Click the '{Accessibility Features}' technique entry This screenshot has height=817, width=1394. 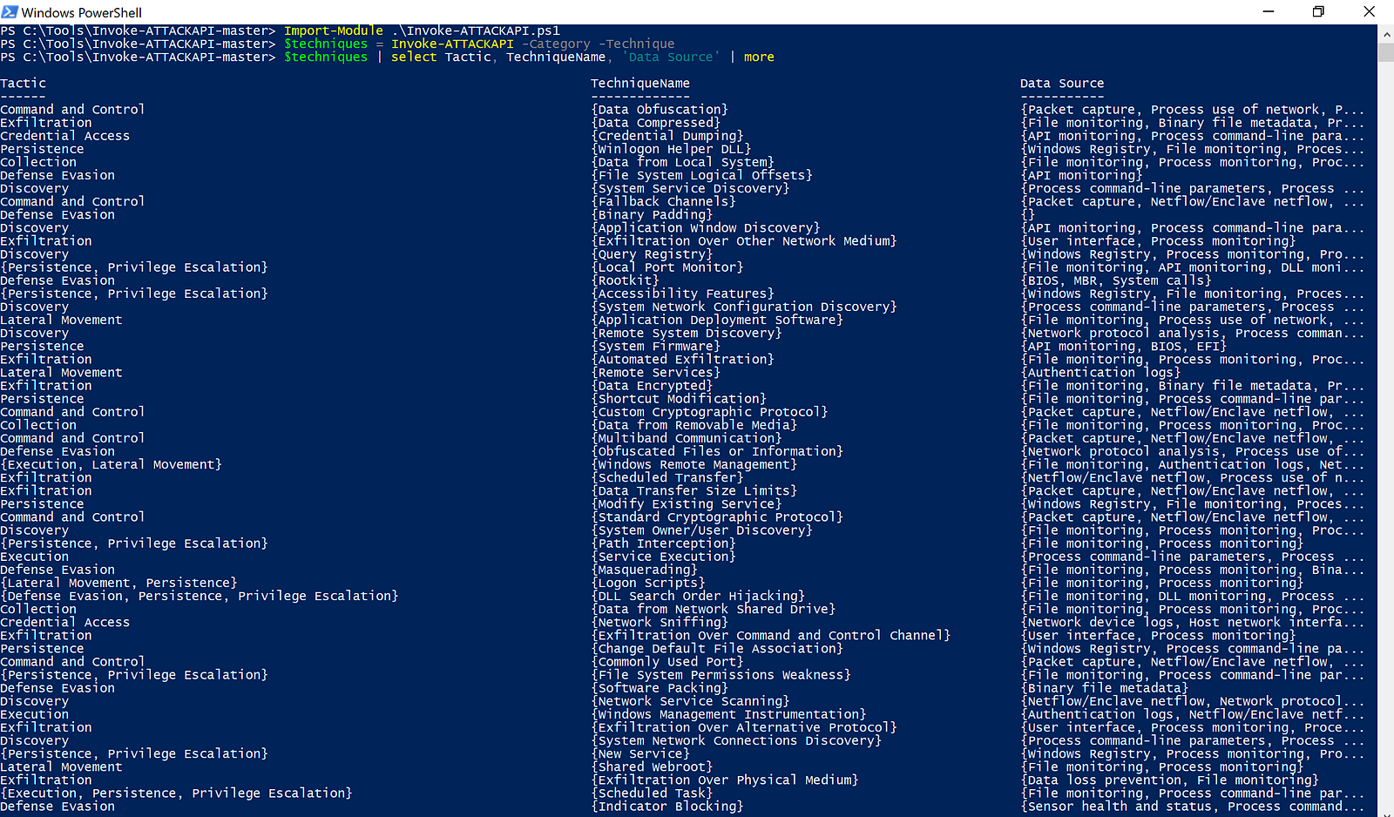click(x=682, y=294)
